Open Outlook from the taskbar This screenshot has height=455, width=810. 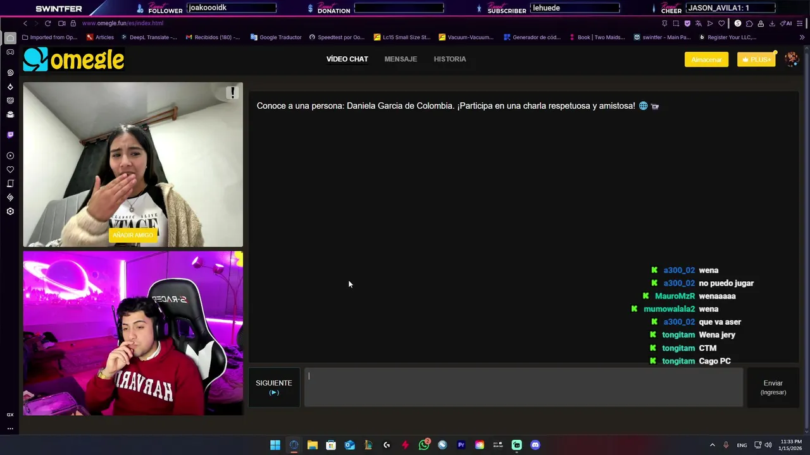click(x=349, y=445)
